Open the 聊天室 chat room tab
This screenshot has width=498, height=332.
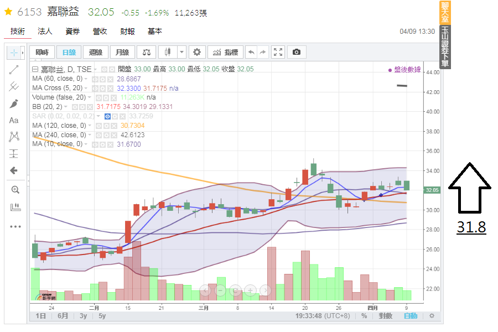[445, 12]
